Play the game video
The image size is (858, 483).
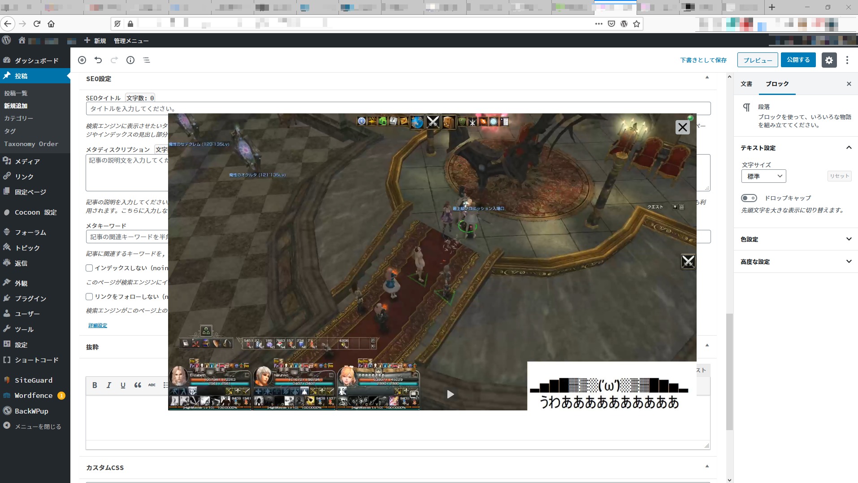coord(451,394)
